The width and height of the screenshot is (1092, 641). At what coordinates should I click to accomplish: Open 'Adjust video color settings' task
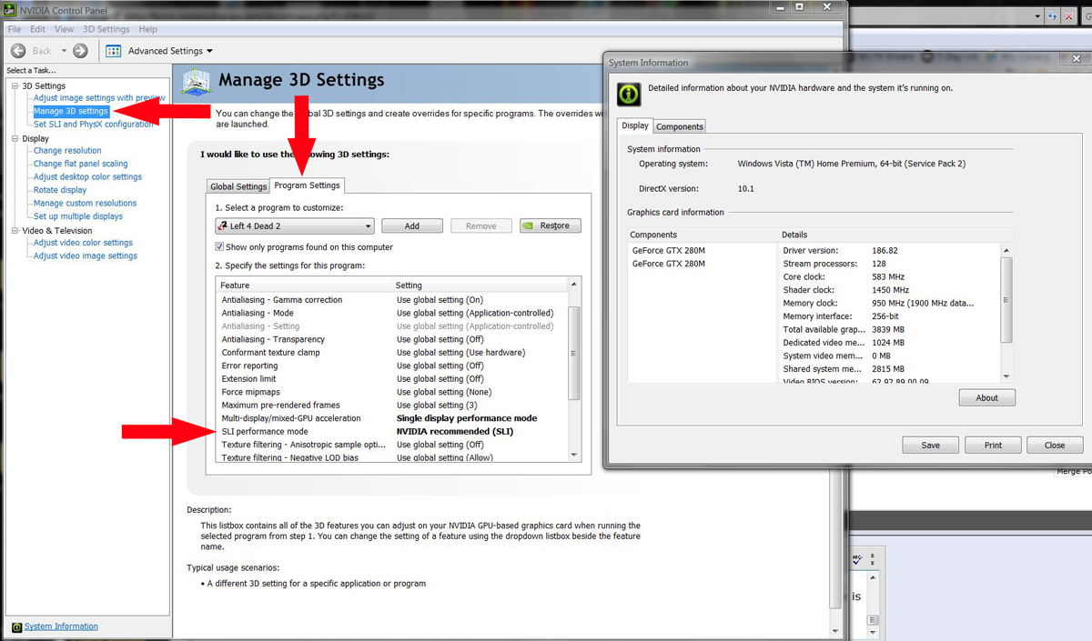tap(83, 243)
